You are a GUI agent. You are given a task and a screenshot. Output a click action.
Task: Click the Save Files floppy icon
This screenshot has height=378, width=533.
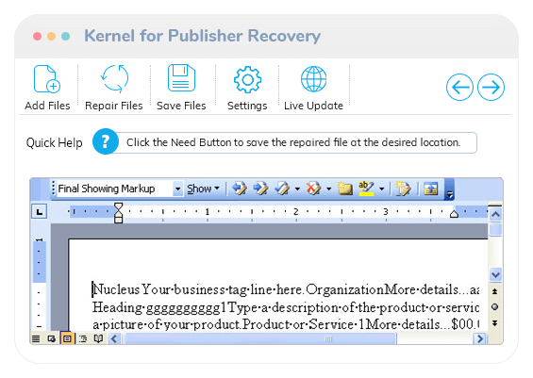pyautogui.click(x=181, y=78)
